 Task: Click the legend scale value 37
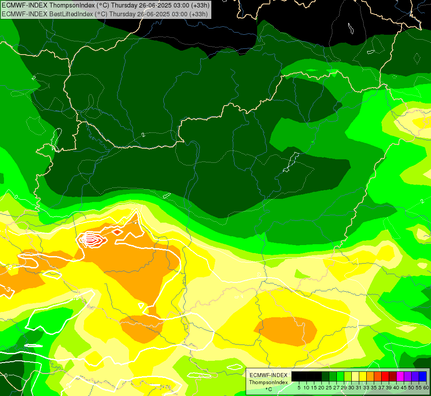click(381, 388)
